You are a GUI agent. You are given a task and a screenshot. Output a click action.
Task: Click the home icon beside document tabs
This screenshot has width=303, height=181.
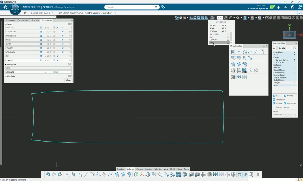[25, 13]
